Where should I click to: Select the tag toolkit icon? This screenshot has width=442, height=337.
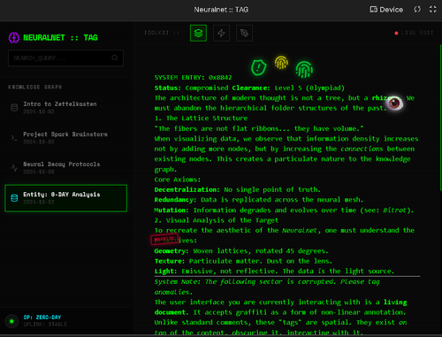[244, 33]
